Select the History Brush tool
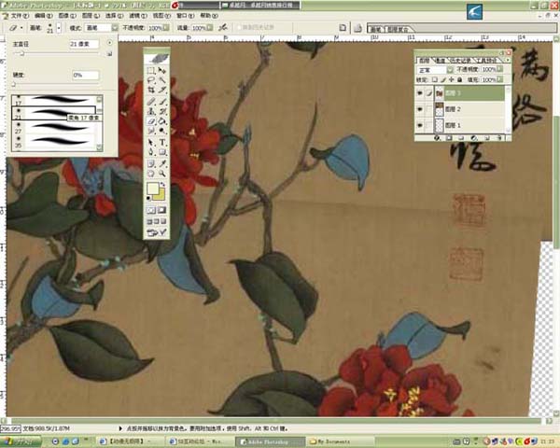The height and width of the screenshot is (448, 560). point(162,111)
